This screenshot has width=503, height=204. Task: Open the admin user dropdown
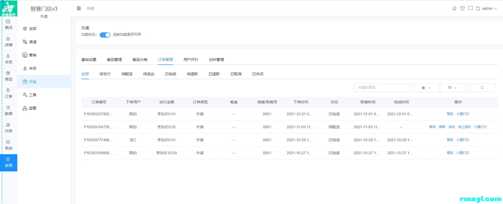pos(489,8)
